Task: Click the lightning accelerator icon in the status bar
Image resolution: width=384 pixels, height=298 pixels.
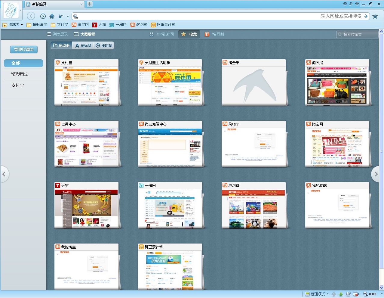Action: (333, 294)
